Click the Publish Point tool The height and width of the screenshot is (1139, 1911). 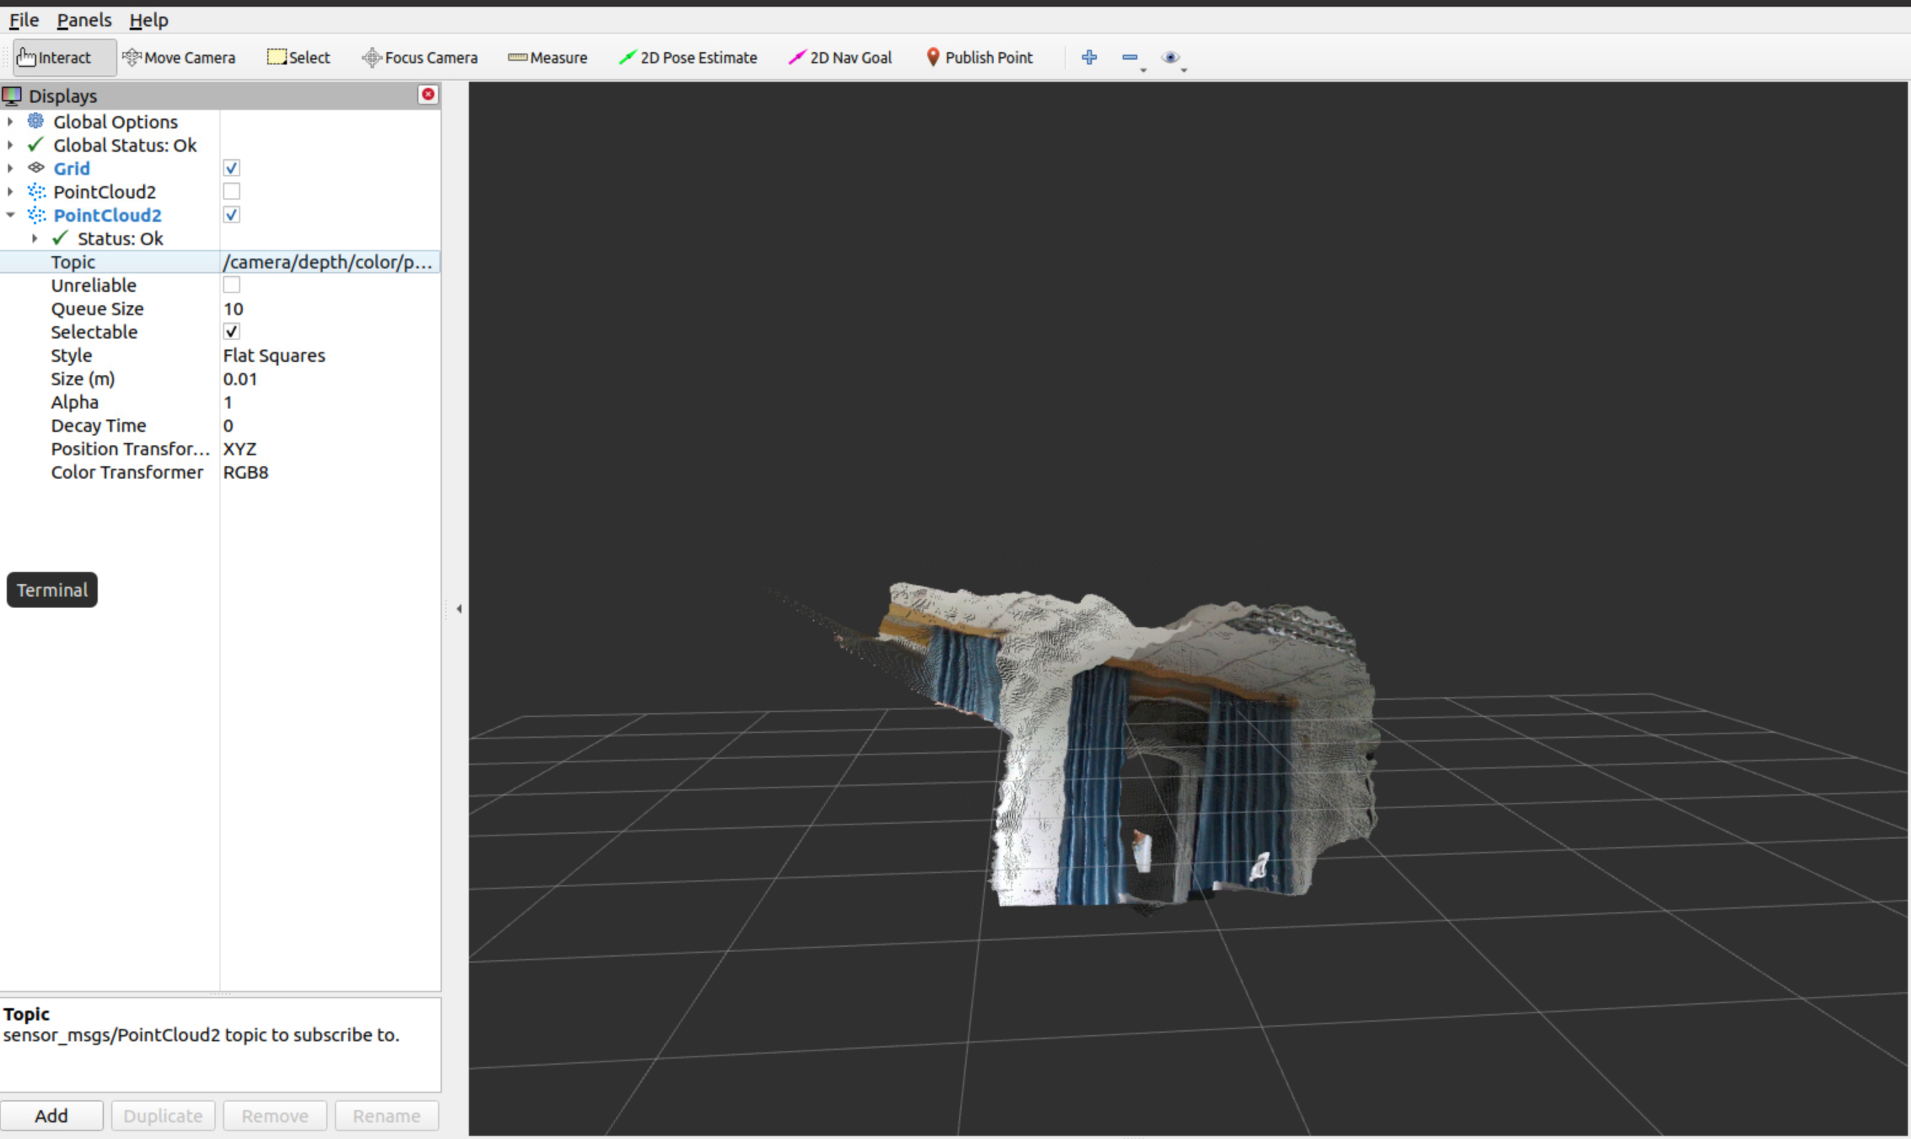click(979, 58)
